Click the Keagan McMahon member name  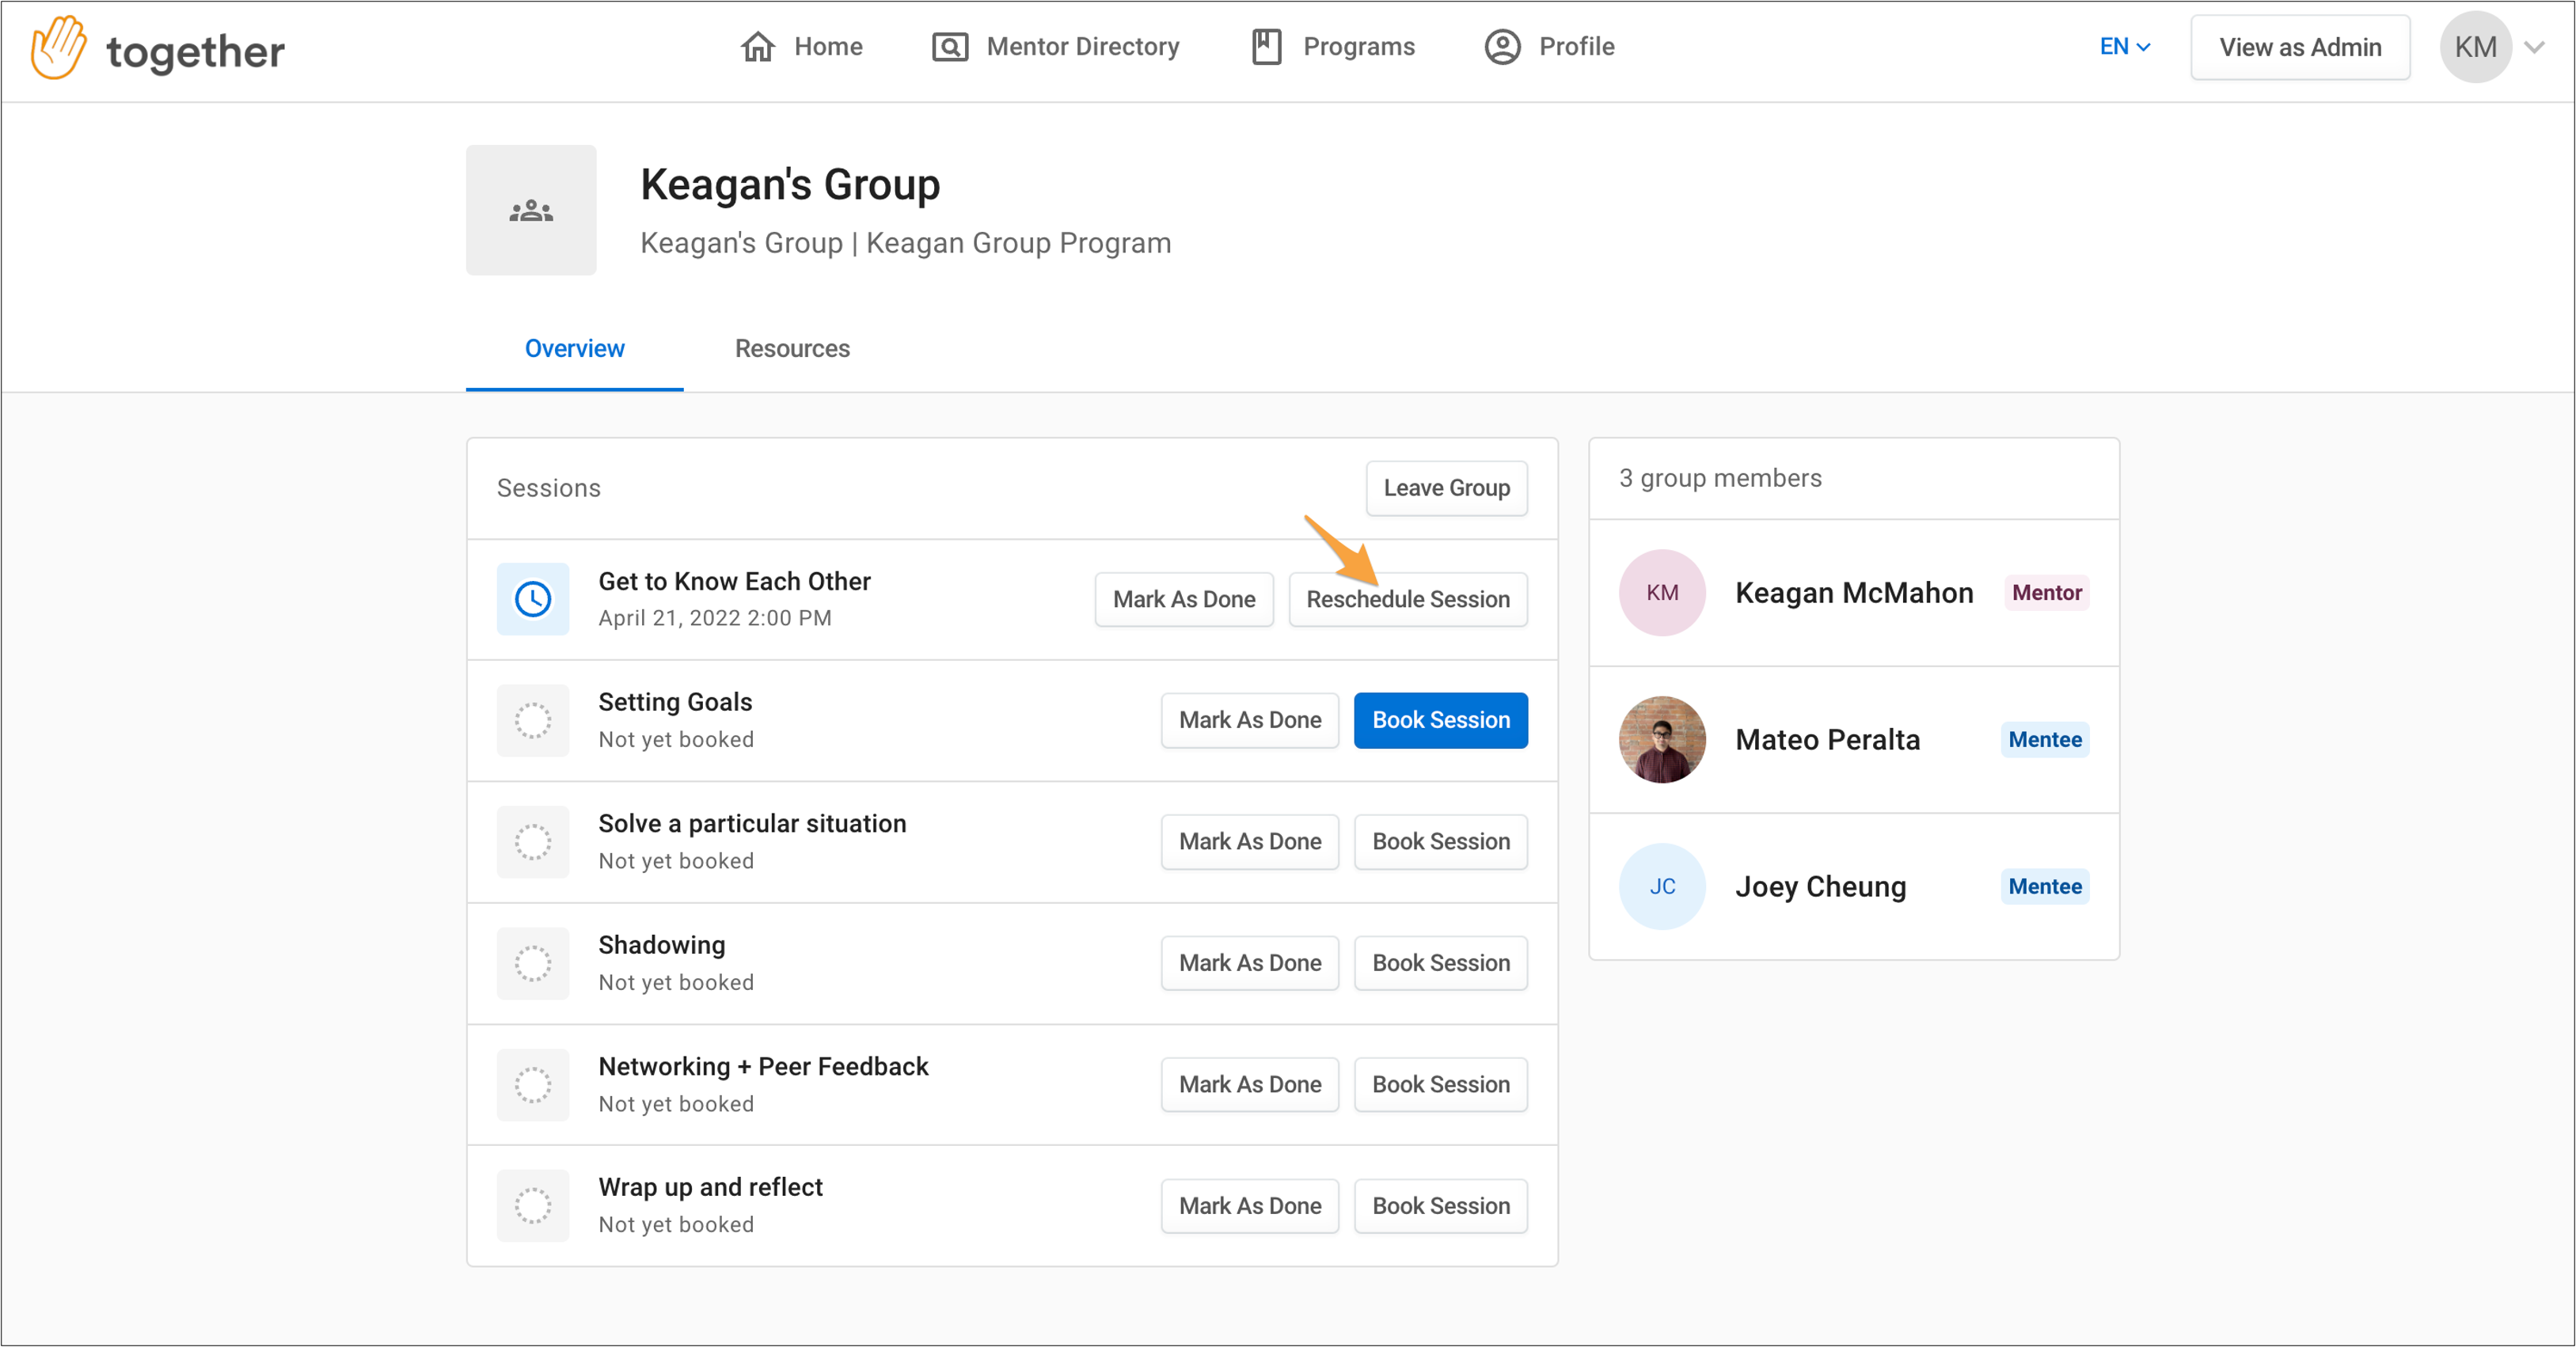point(1854,593)
